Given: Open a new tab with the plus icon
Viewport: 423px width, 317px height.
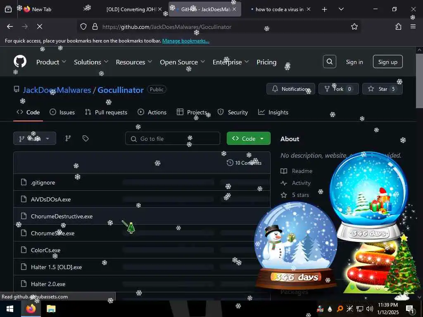Looking at the screenshot, I should point(325,9).
